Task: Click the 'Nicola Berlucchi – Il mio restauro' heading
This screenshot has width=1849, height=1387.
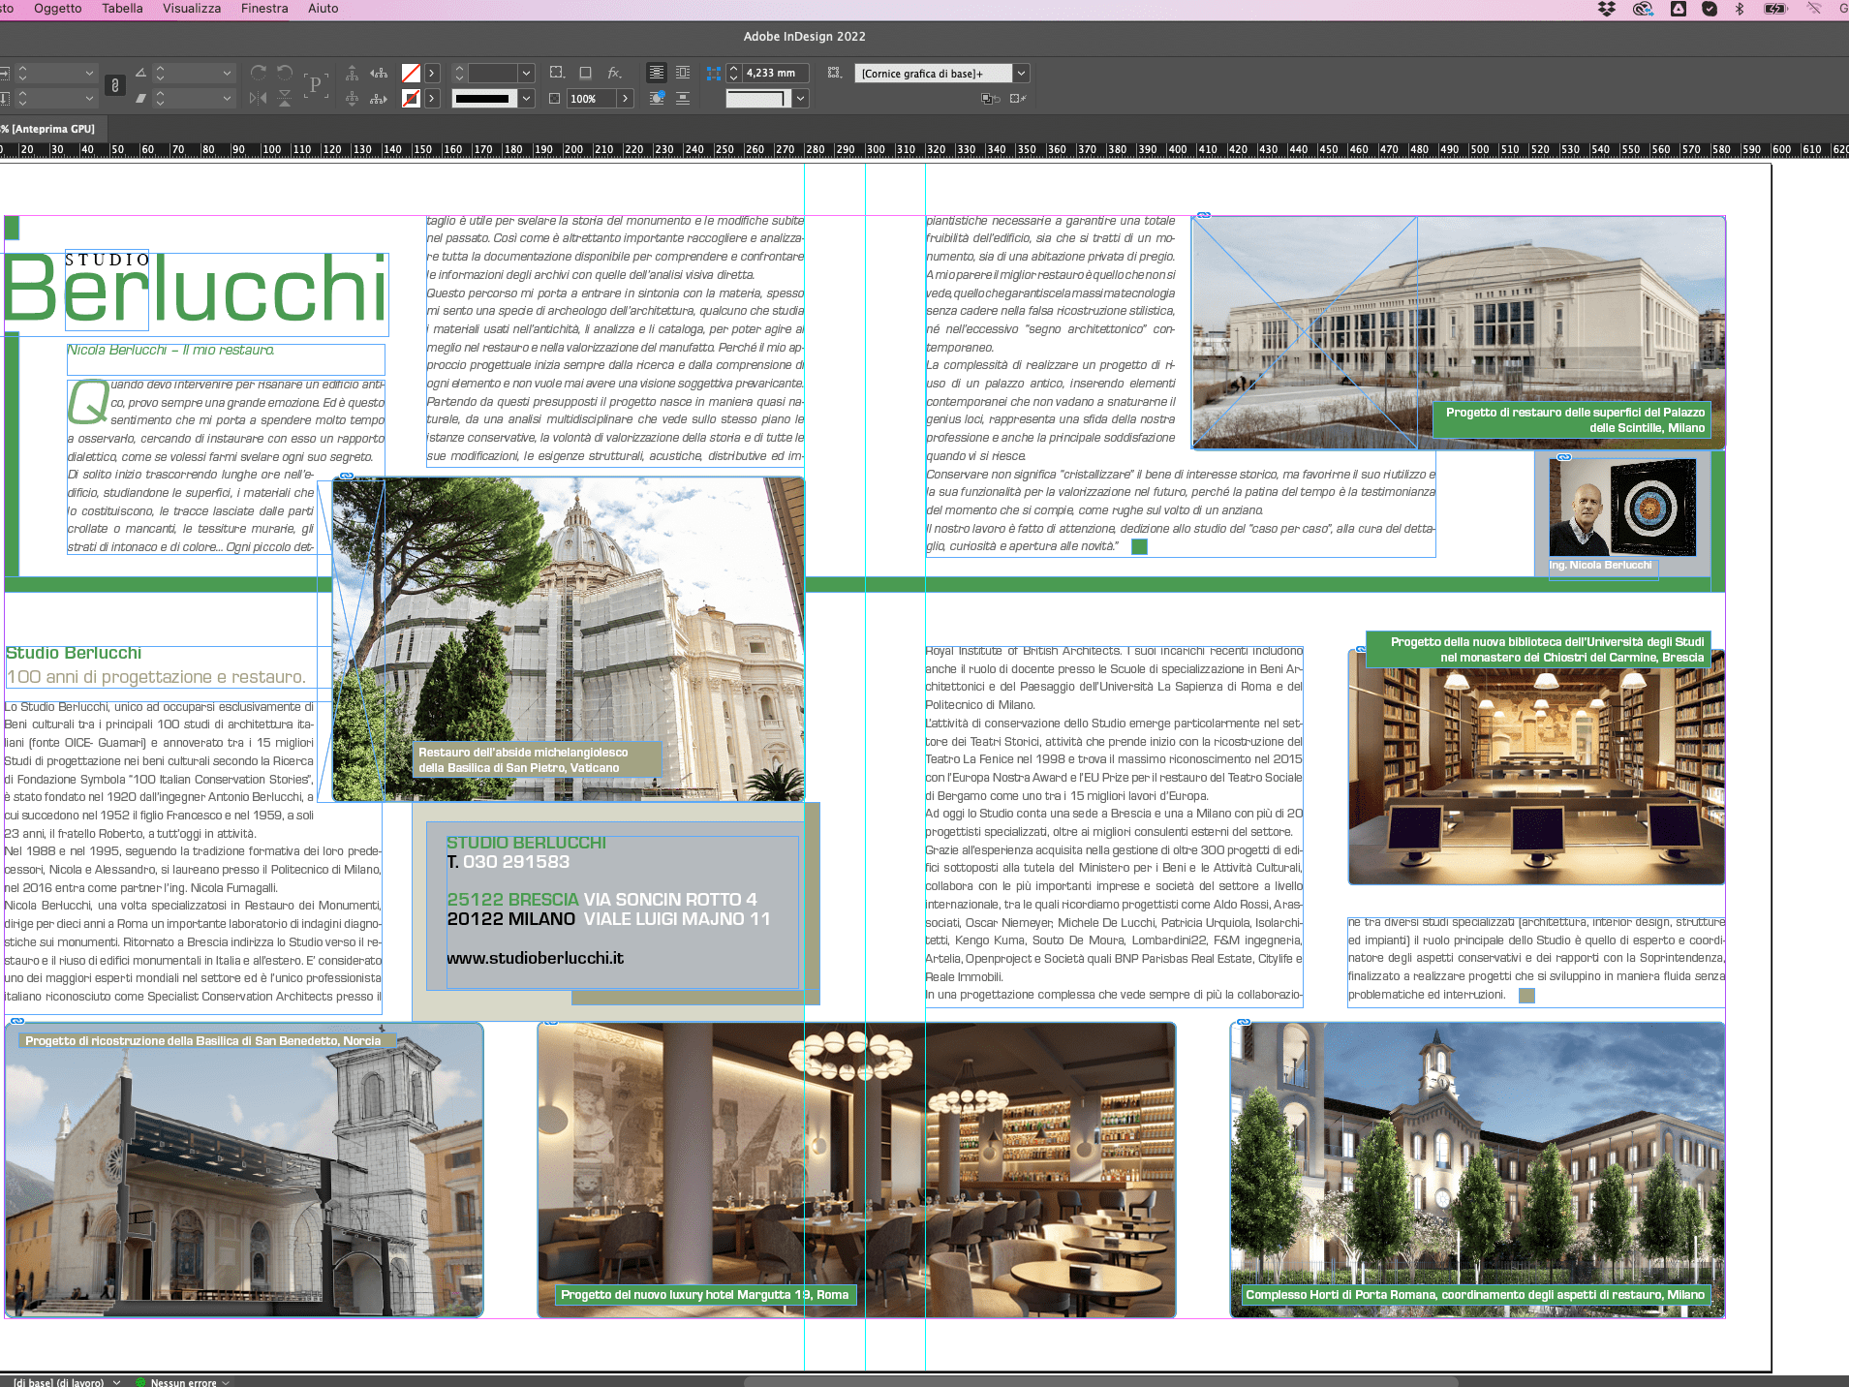Action: pyautogui.click(x=170, y=350)
